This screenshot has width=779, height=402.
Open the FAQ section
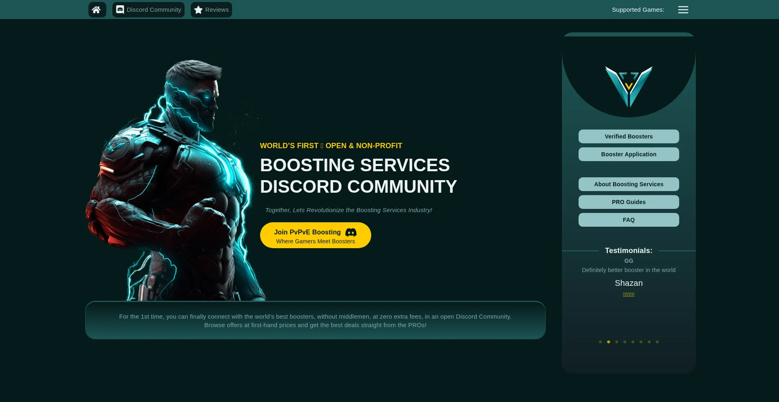628,220
